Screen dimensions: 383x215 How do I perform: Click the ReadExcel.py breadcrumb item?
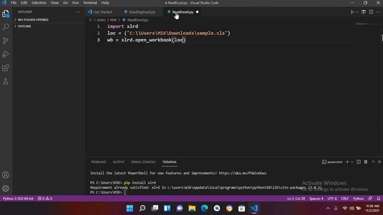(x=138, y=20)
